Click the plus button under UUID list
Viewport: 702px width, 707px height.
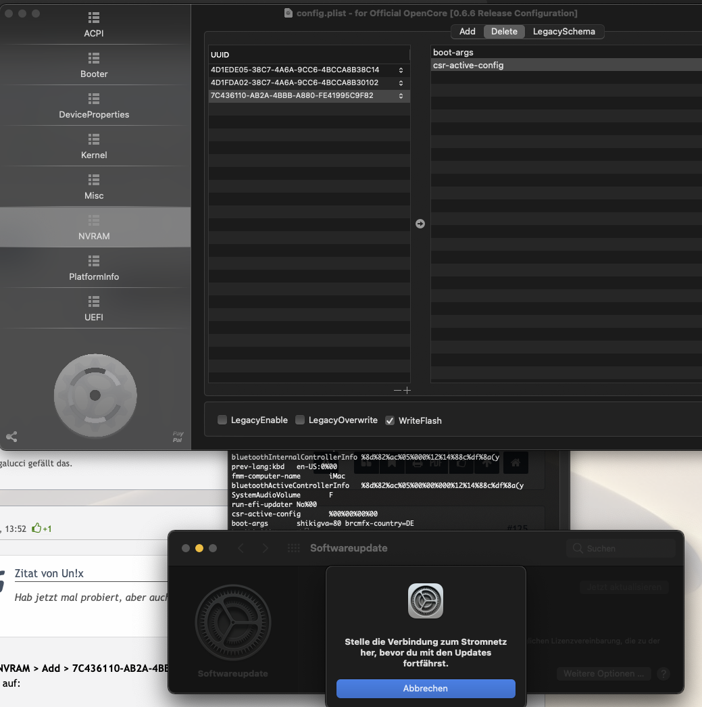(407, 391)
